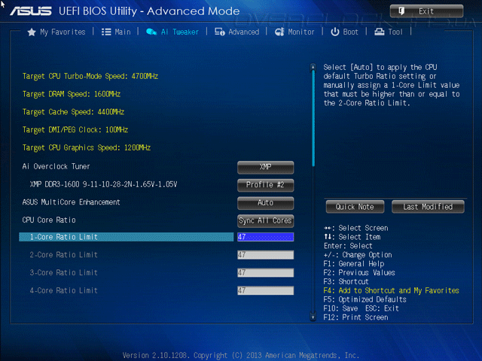Click the Monitor gauge icon
Image resolution: width=482 pixels, height=361 pixels.
[x=279, y=32]
